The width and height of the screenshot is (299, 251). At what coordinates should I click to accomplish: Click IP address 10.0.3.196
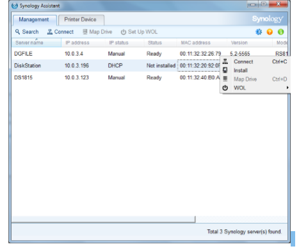[77, 65]
